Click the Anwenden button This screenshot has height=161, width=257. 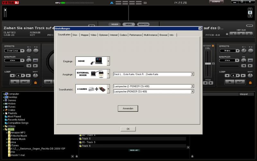point(128,109)
